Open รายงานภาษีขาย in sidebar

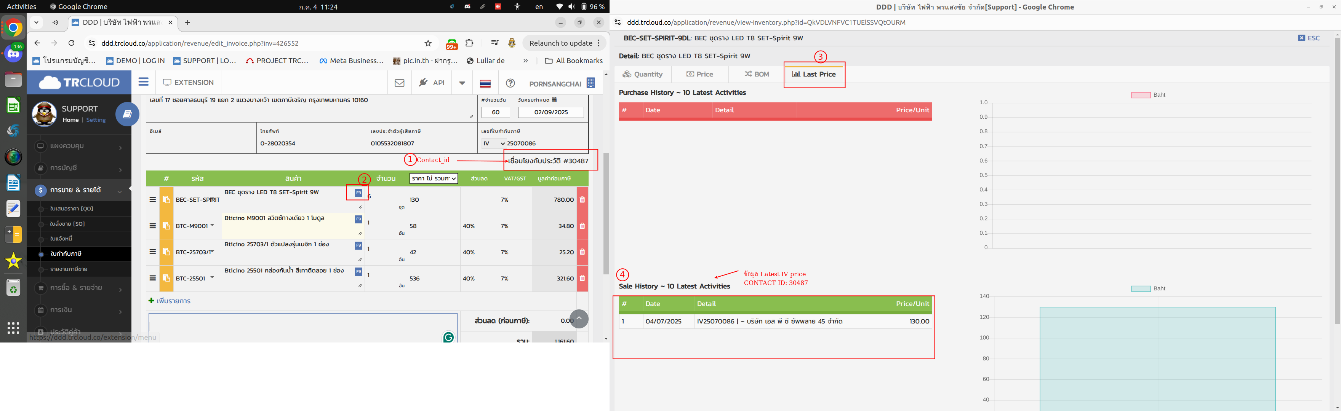[x=69, y=269]
